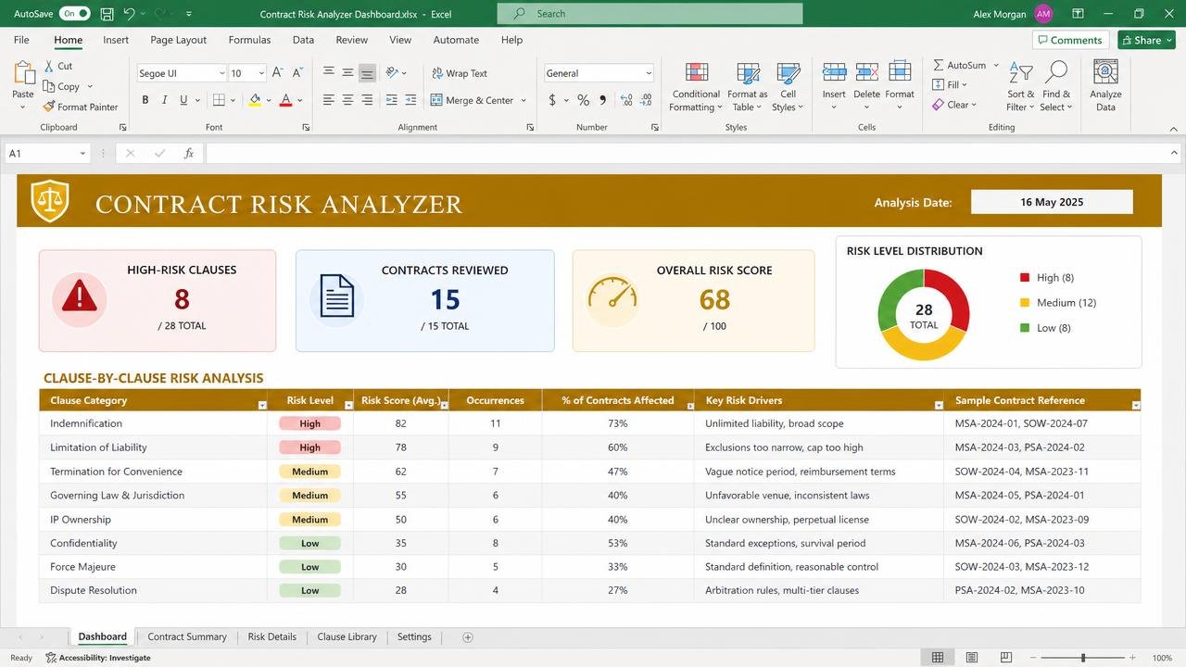Switch to the Data ribbon tab
The width and height of the screenshot is (1186, 667).
click(303, 40)
